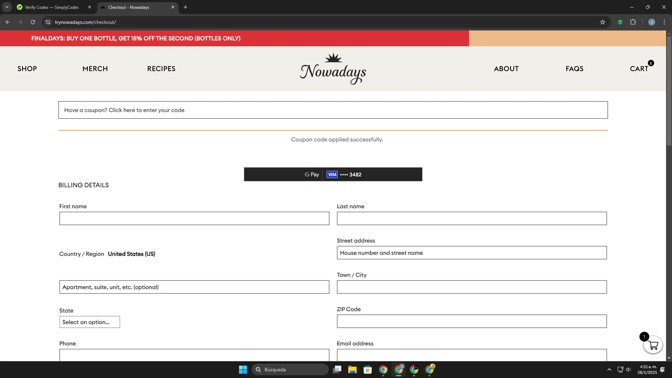Open the MERCH menu item
Viewport: 672px width, 378px height.
[95, 69]
